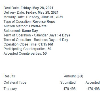
Task: Click the Participating Counterparties count
Action: pyautogui.click(x=49, y=49)
